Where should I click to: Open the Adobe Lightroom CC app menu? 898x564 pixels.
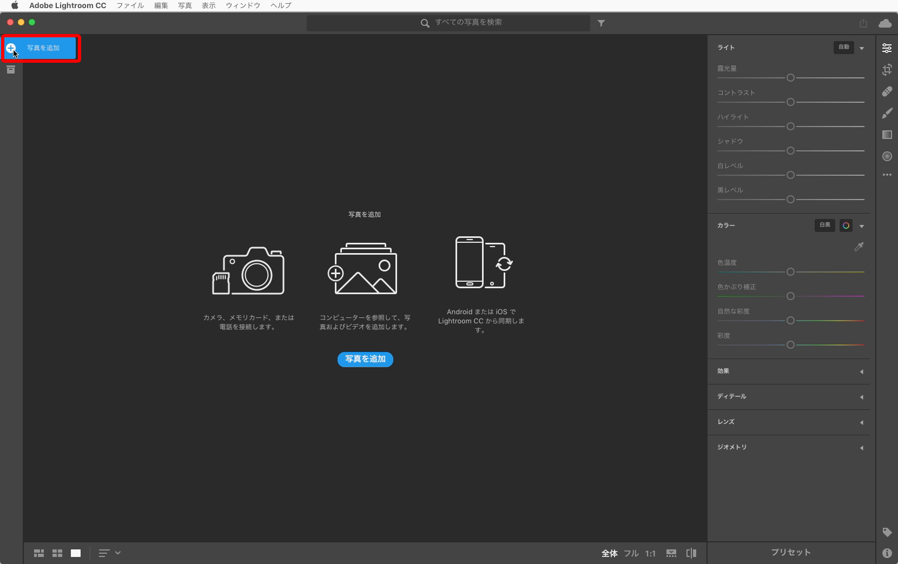tap(68, 5)
